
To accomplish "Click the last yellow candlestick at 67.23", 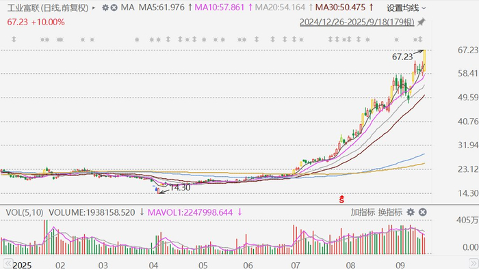I will (x=424, y=61).
